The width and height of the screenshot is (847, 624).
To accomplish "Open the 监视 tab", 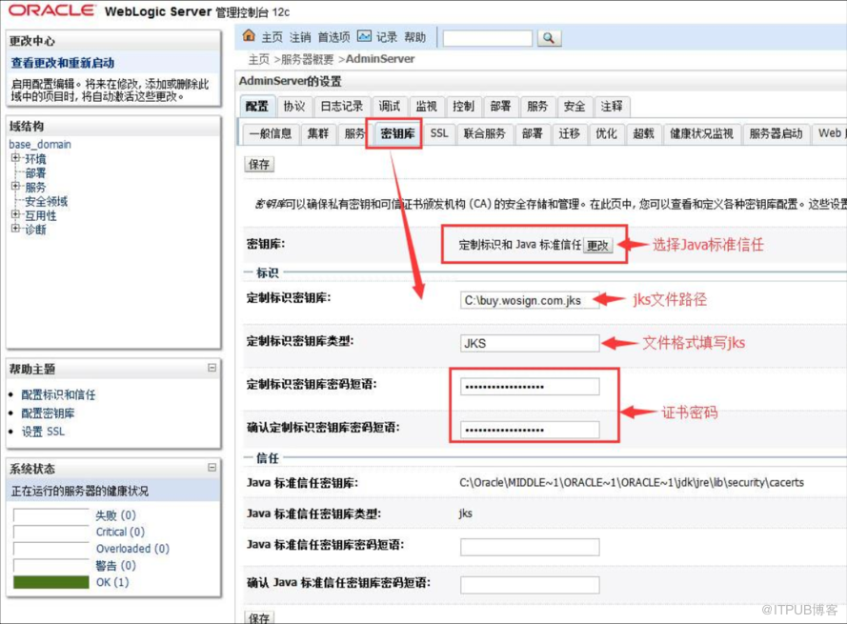I will coord(427,106).
